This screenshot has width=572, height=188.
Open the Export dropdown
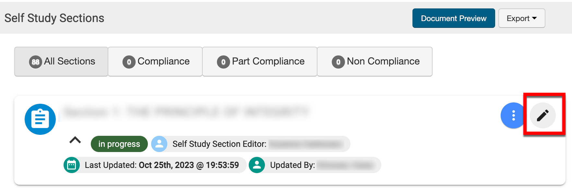coord(521,18)
